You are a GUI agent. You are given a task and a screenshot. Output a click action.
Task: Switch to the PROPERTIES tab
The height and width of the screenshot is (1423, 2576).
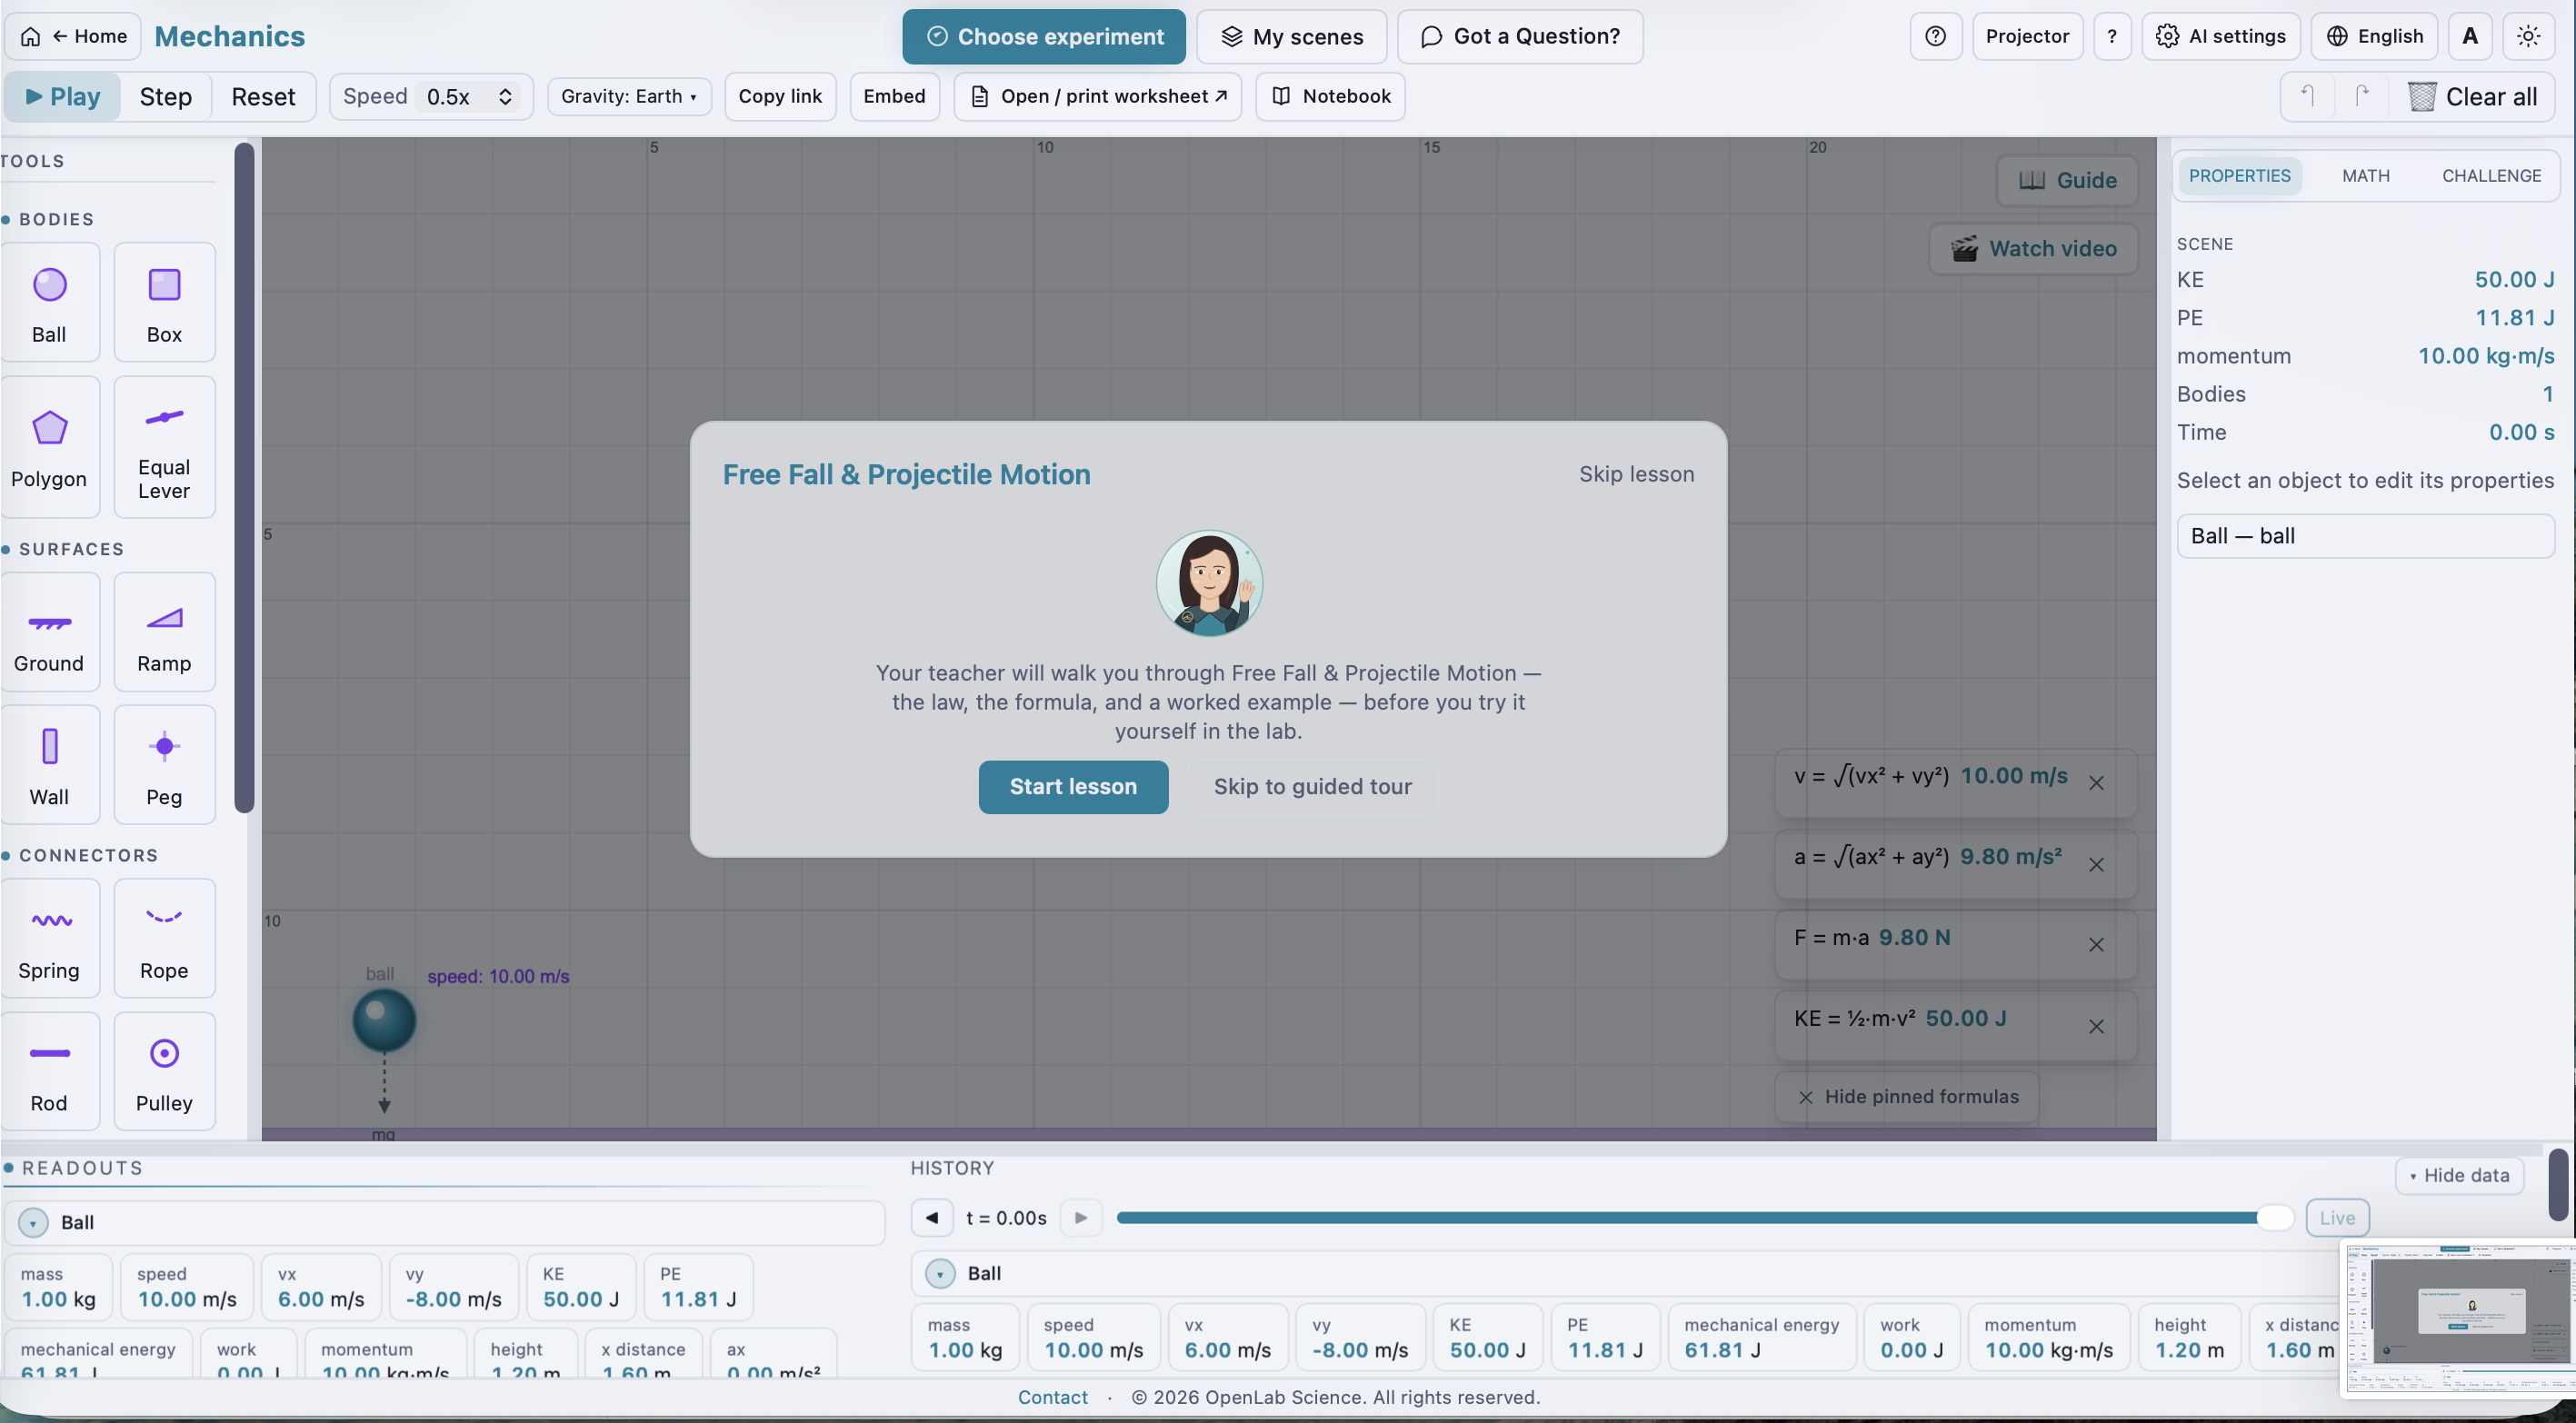pyautogui.click(x=2239, y=176)
